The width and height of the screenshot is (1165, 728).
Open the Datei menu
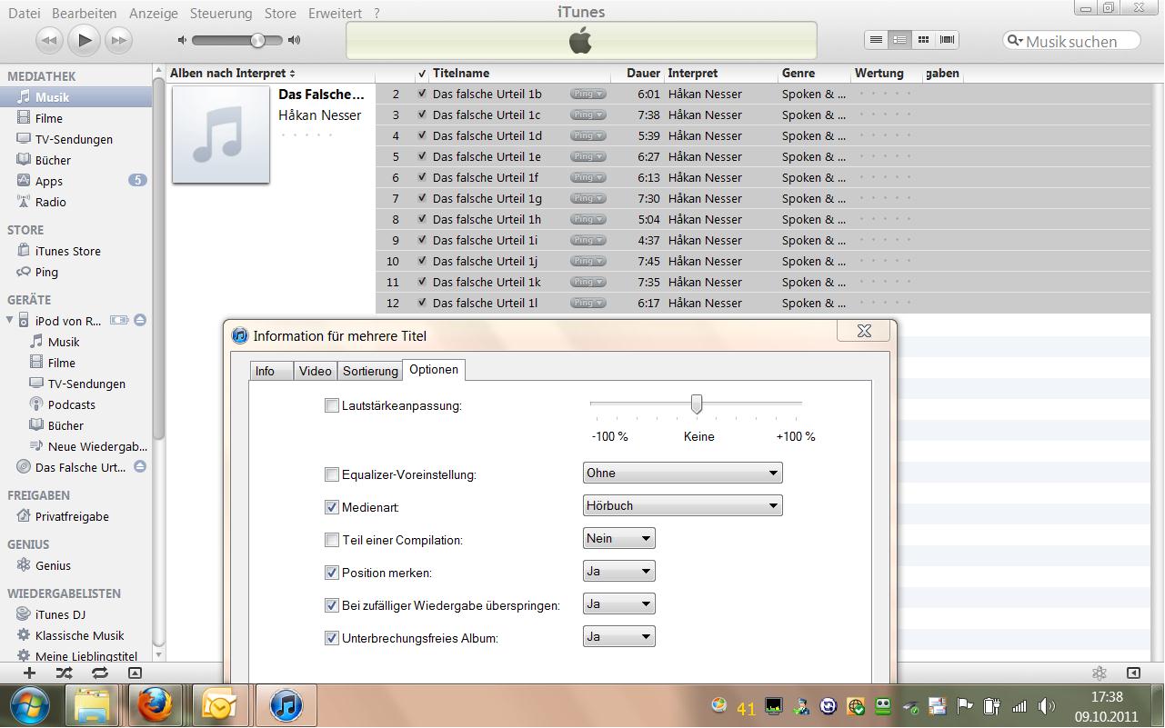tap(24, 13)
